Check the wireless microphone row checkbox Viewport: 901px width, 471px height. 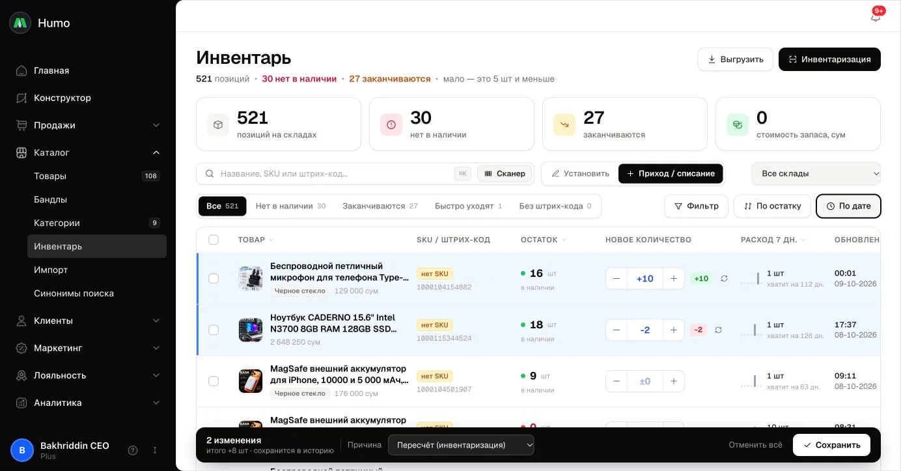214,279
